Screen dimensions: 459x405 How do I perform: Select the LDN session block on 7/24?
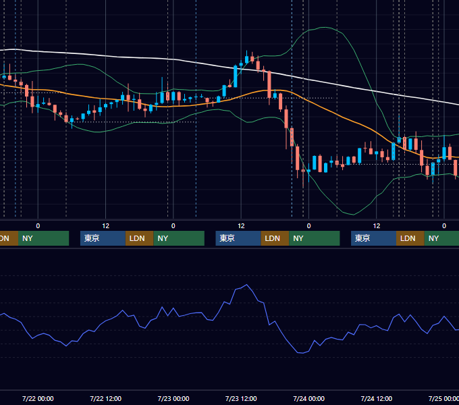click(410, 238)
